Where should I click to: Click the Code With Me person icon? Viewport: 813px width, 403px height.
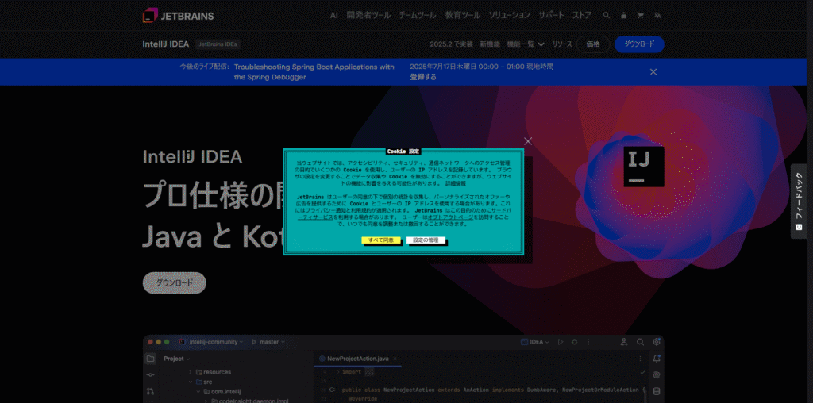click(x=624, y=342)
